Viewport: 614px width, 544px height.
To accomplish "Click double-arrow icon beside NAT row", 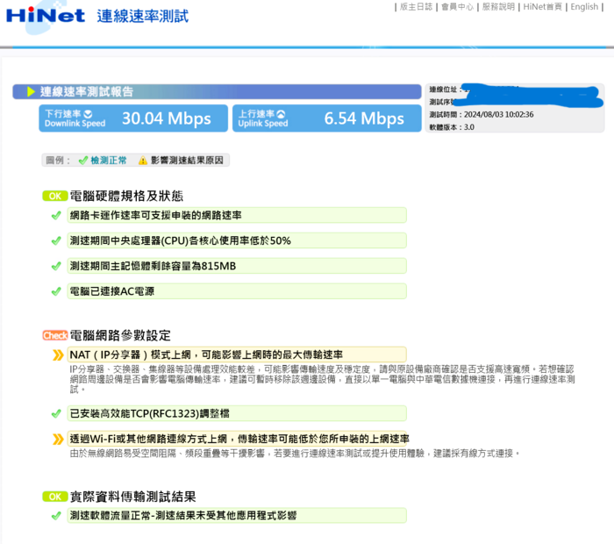I will click(58, 355).
